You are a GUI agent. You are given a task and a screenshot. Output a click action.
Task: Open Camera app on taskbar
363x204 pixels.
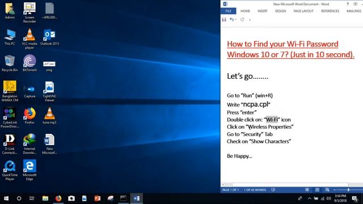coord(71,198)
